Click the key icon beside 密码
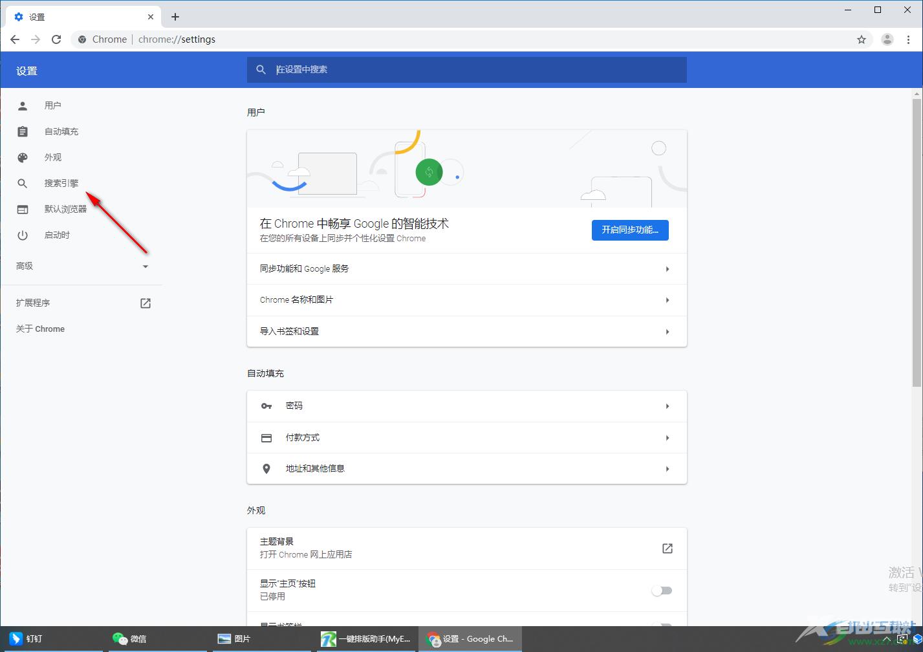The image size is (923, 652). coord(266,406)
